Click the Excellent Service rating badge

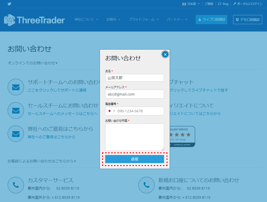(x=182, y=136)
